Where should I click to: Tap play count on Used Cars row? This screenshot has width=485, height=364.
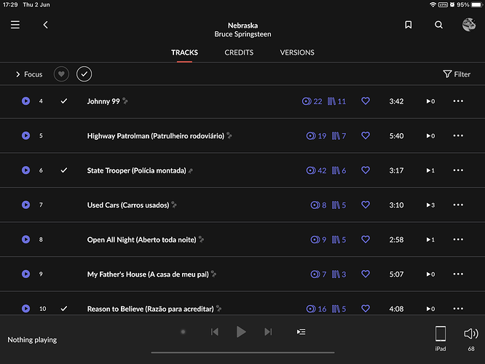430,205
